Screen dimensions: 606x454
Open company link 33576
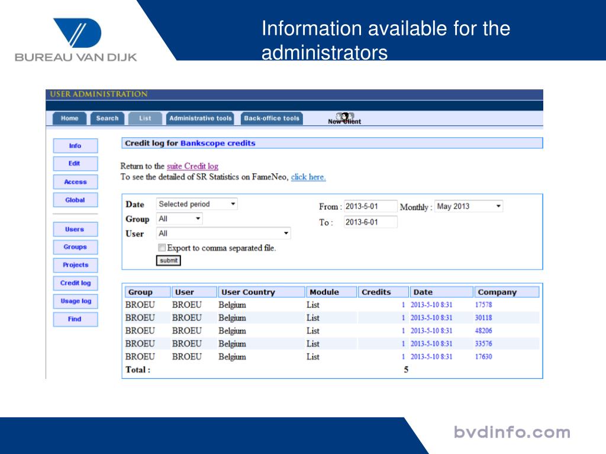point(483,343)
